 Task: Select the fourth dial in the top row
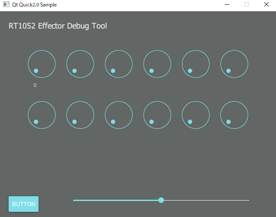157,64
